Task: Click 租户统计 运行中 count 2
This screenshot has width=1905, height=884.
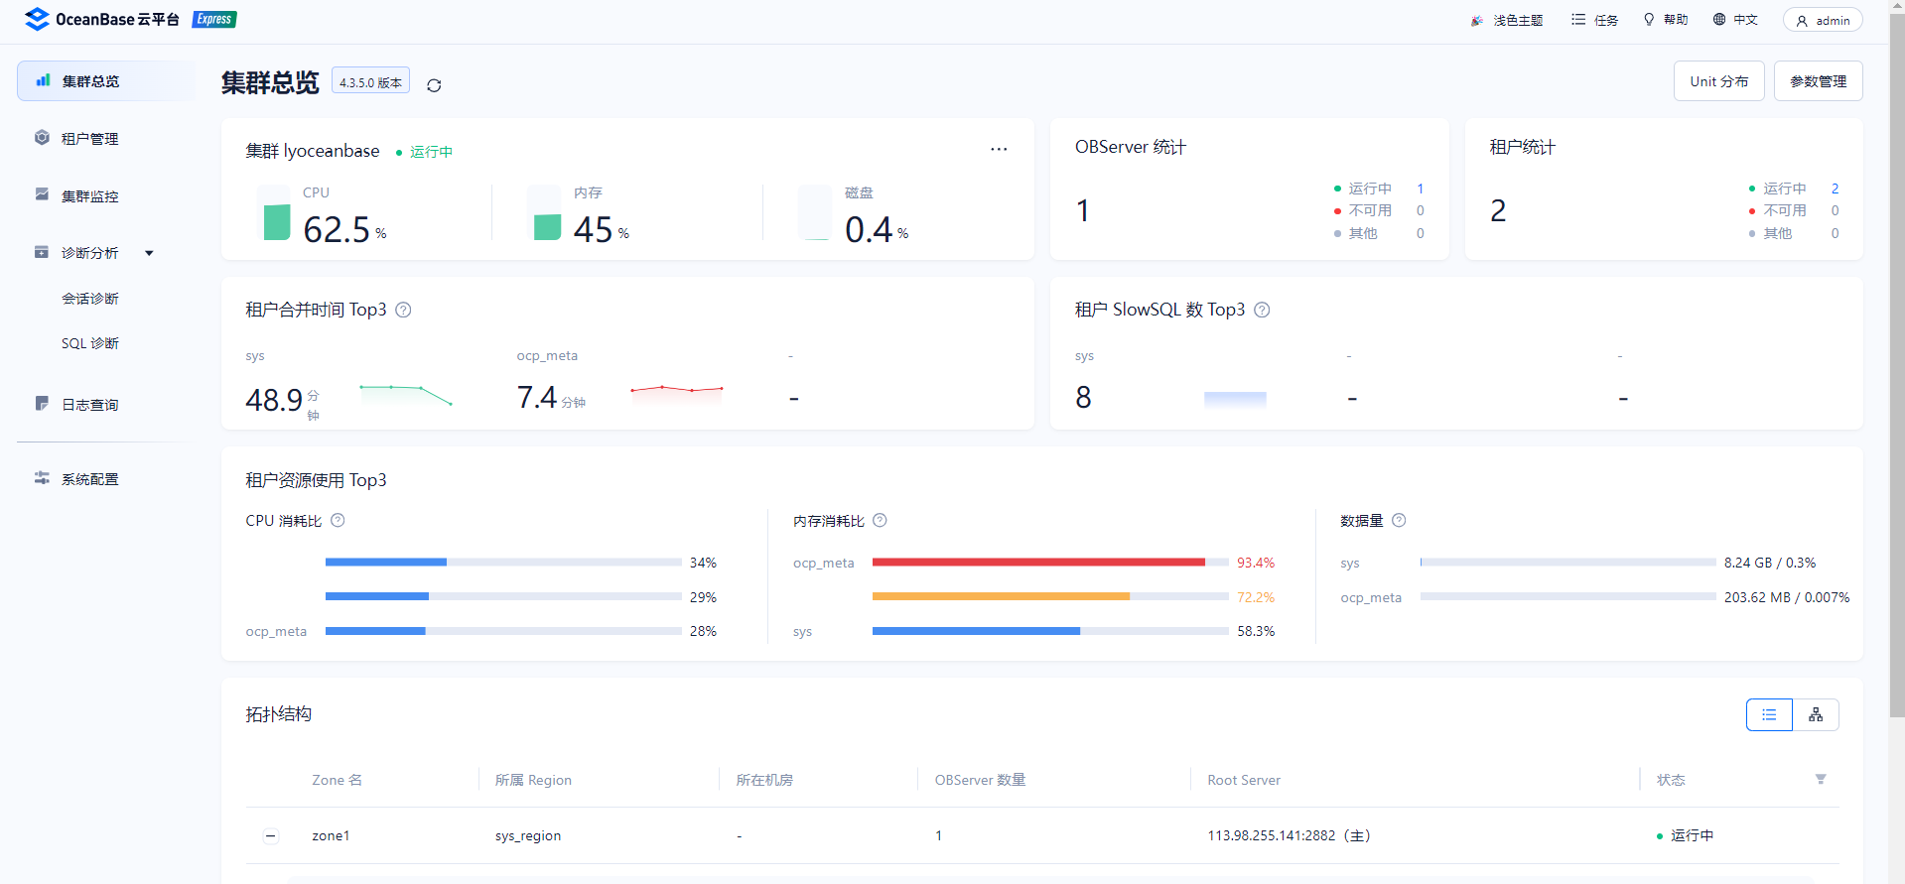Action: (1835, 189)
